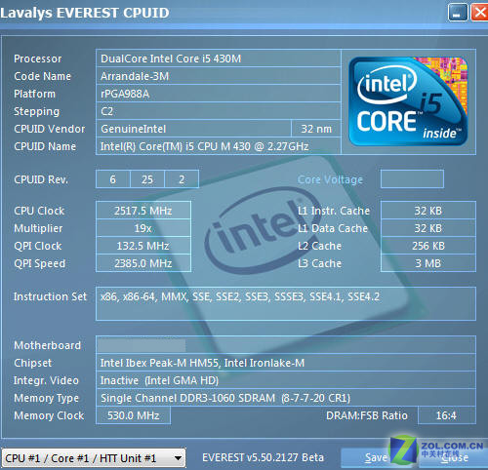Click the DRAM:FSB ratio value 16:4
This screenshot has width=488, height=470.
[x=447, y=415]
